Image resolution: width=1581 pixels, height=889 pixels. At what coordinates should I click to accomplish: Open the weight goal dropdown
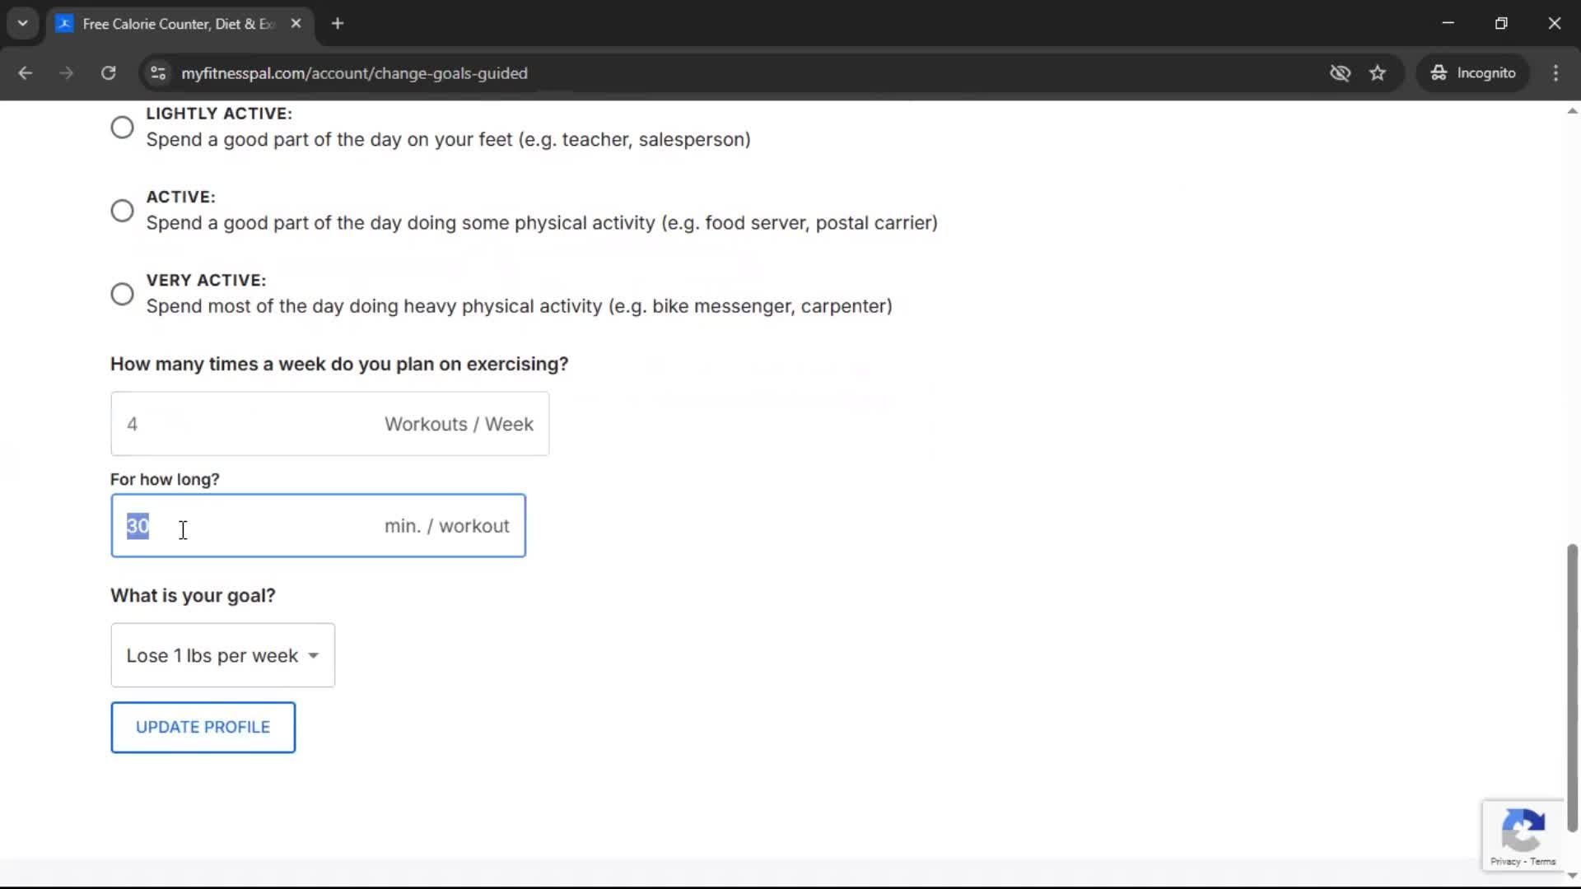click(222, 655)
